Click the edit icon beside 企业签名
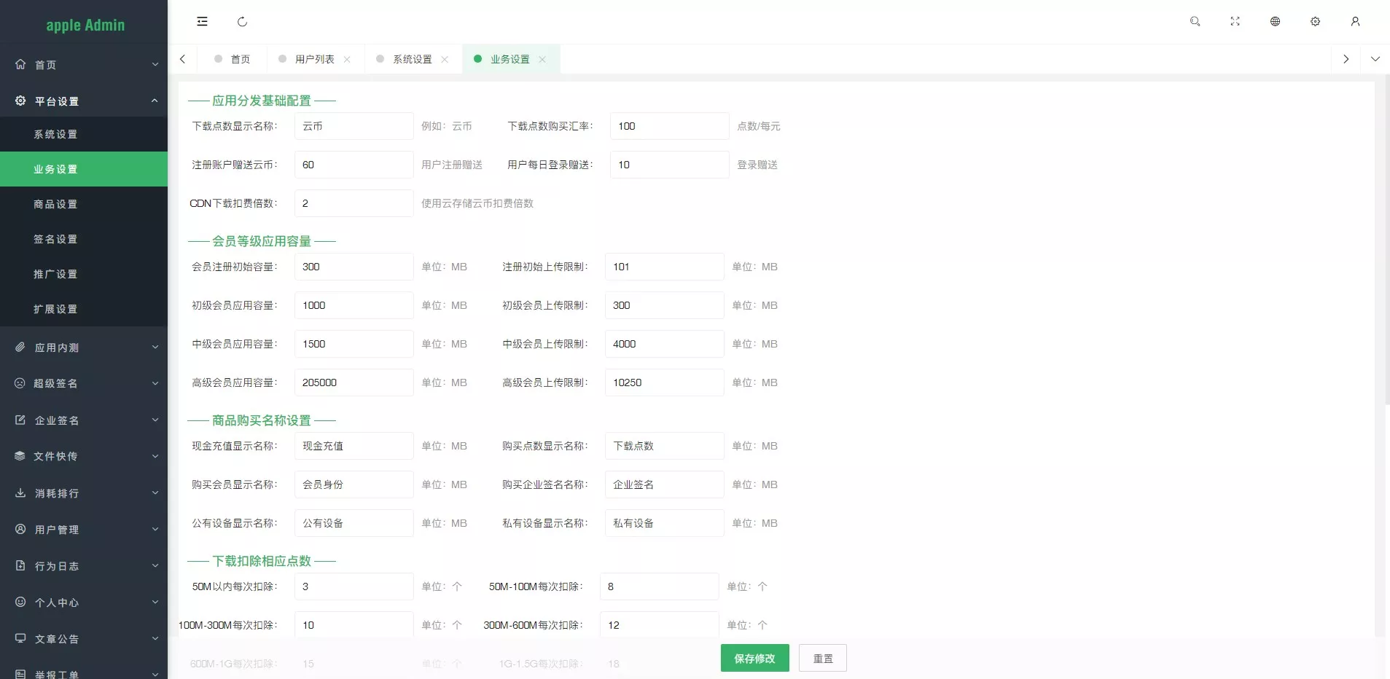Screen dimensions: 1390x679 (20, 420)
